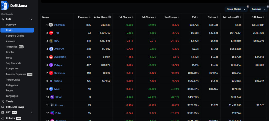Click the Polygon chain logo icon
269x121 pixels.
(x=51, y=65)
